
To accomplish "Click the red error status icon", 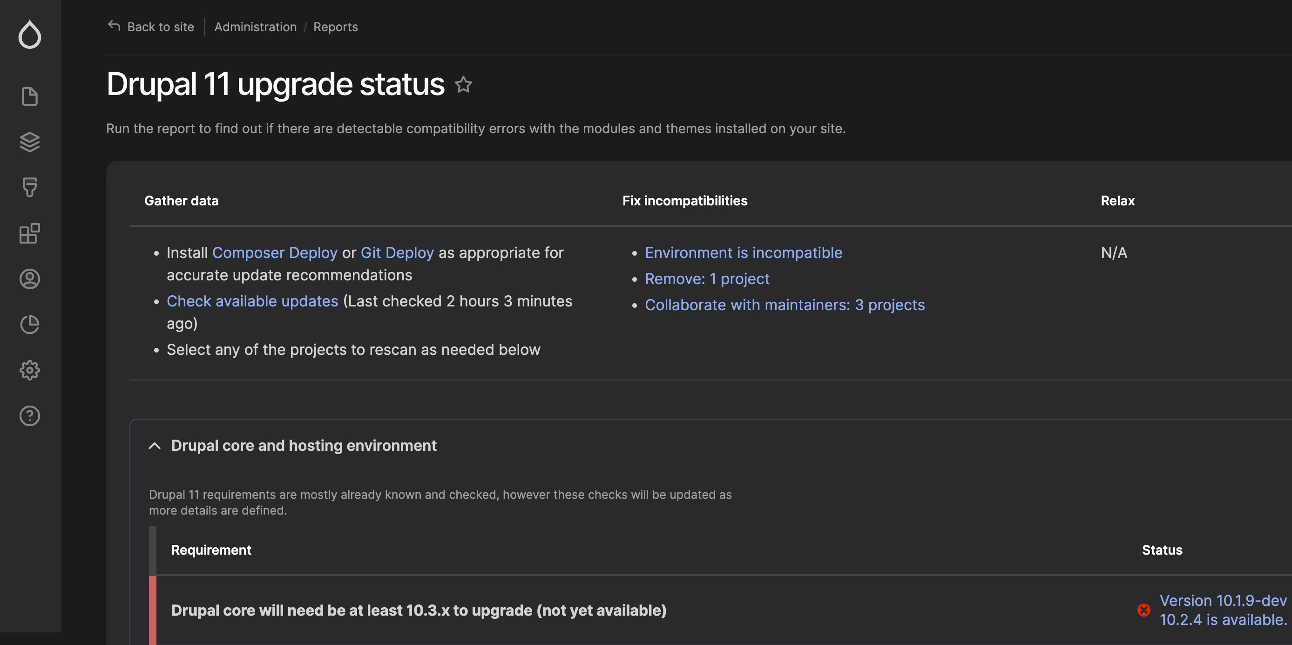I will (1143, 610).
